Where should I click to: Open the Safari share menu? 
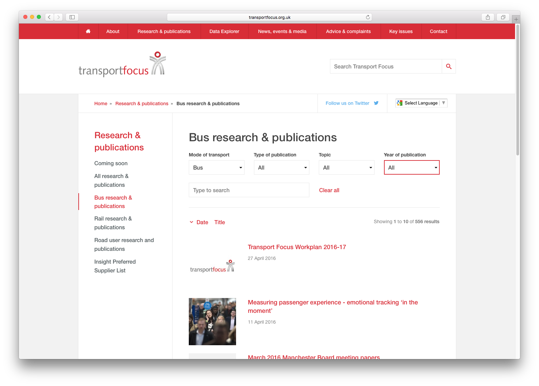point(488,17)
